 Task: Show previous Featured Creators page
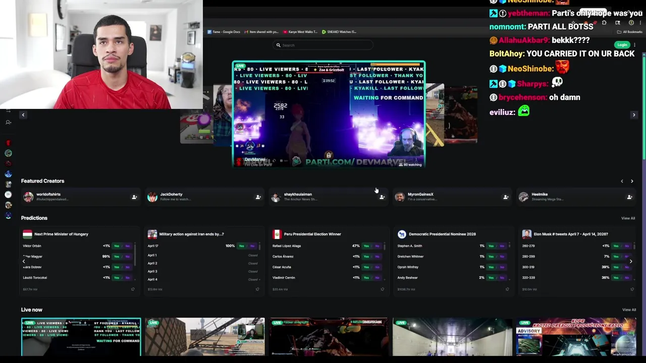[622, 181]
